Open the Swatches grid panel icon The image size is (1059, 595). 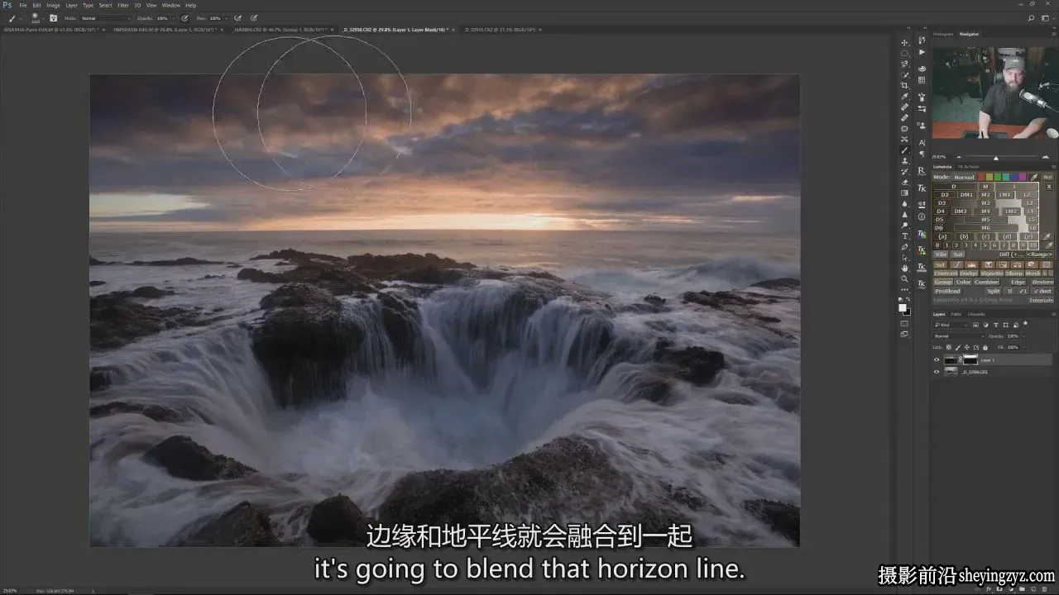(922, 80)
